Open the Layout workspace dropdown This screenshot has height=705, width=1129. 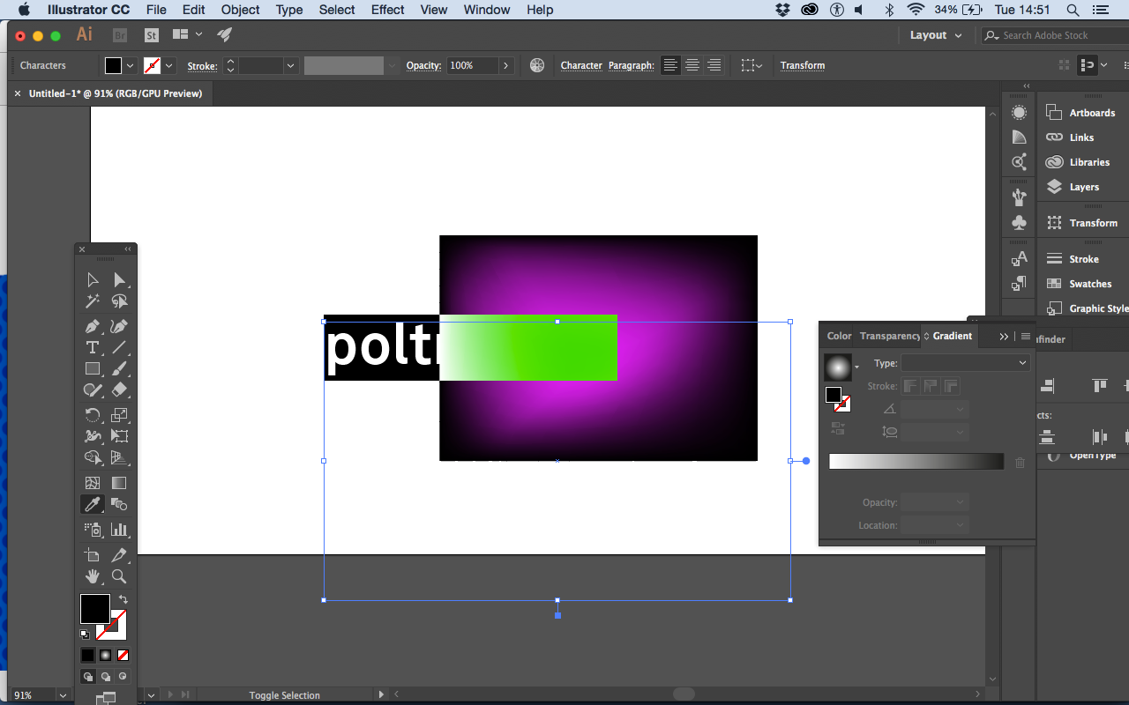pos(936,35)
